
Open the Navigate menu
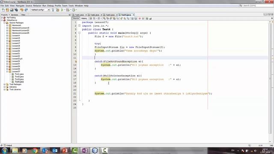coord(20,6)
